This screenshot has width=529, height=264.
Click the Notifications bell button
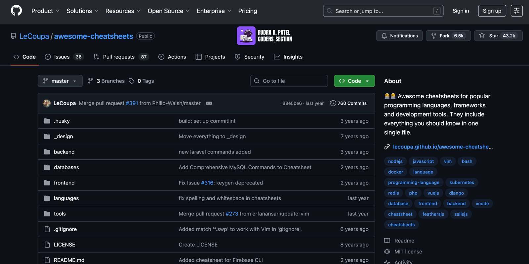399,36
